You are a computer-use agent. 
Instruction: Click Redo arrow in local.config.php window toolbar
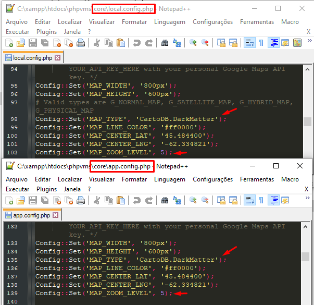click(149, 43)
